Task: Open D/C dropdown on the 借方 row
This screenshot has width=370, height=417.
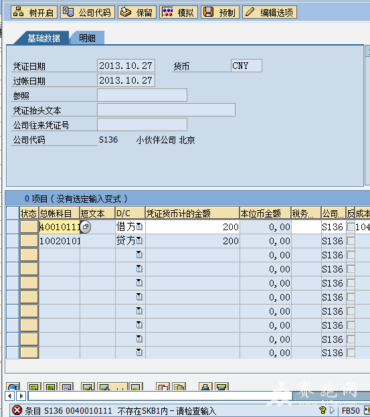Action: (x=139, y=227)
